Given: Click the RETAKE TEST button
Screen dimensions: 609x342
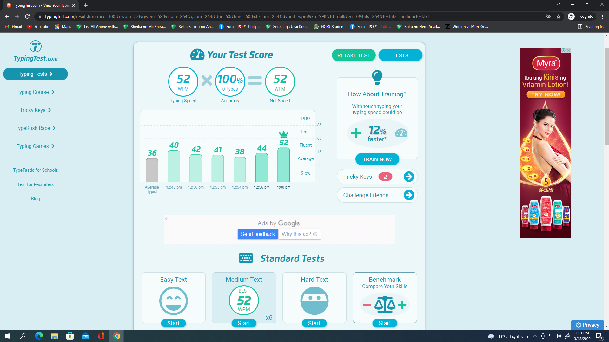Looking at the screenshot, I should coord(354,55).
